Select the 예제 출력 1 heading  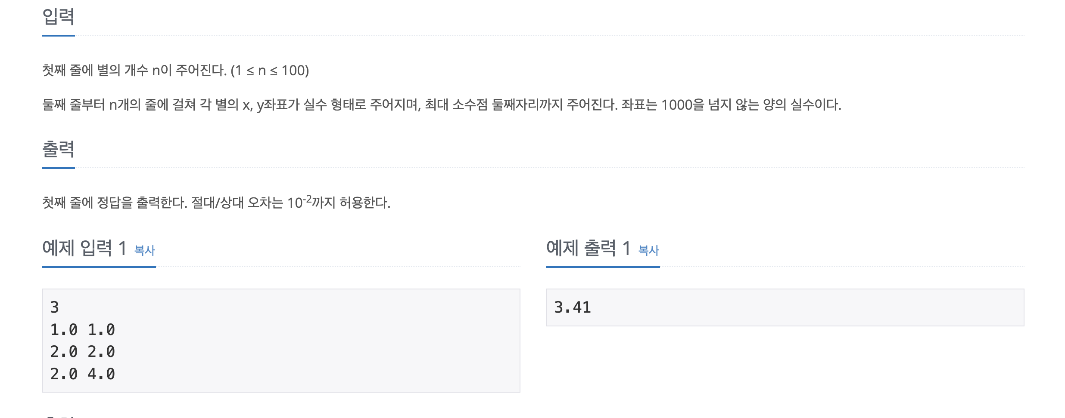(589, 248)
